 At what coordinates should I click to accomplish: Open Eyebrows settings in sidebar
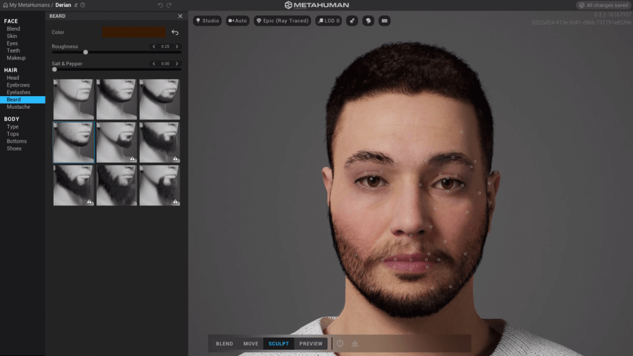tap(18, 85)
